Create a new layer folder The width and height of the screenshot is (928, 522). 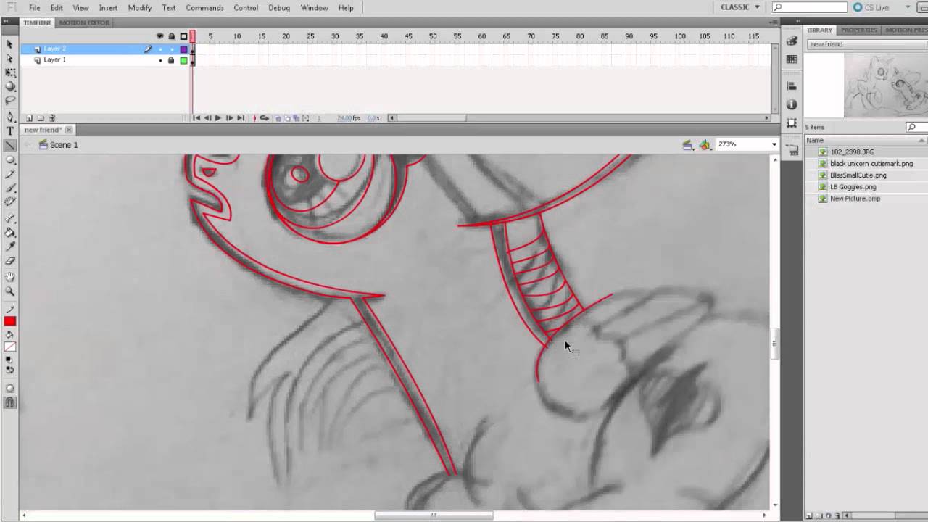click(x=41, y=118)
